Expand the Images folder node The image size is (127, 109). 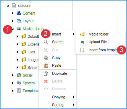click(x=17, y=60)
